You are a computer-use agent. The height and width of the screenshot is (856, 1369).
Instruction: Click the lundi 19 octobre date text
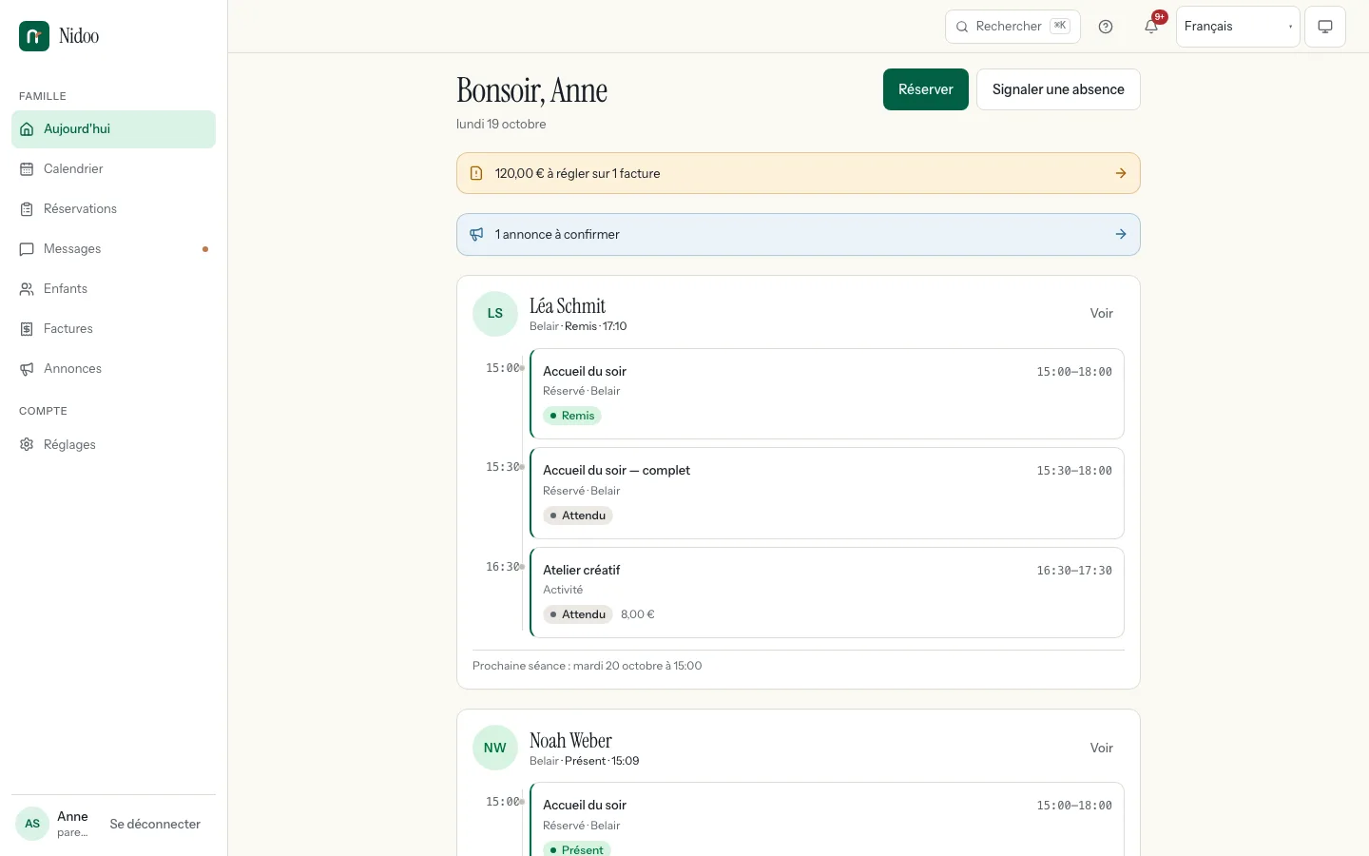[501, 125]
